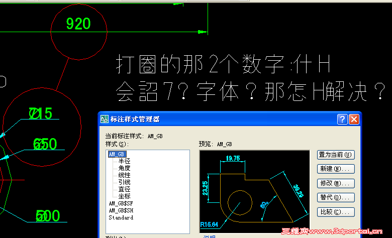Click the 920 dimension text in drawing
The image size is (392, 238).
78,24
